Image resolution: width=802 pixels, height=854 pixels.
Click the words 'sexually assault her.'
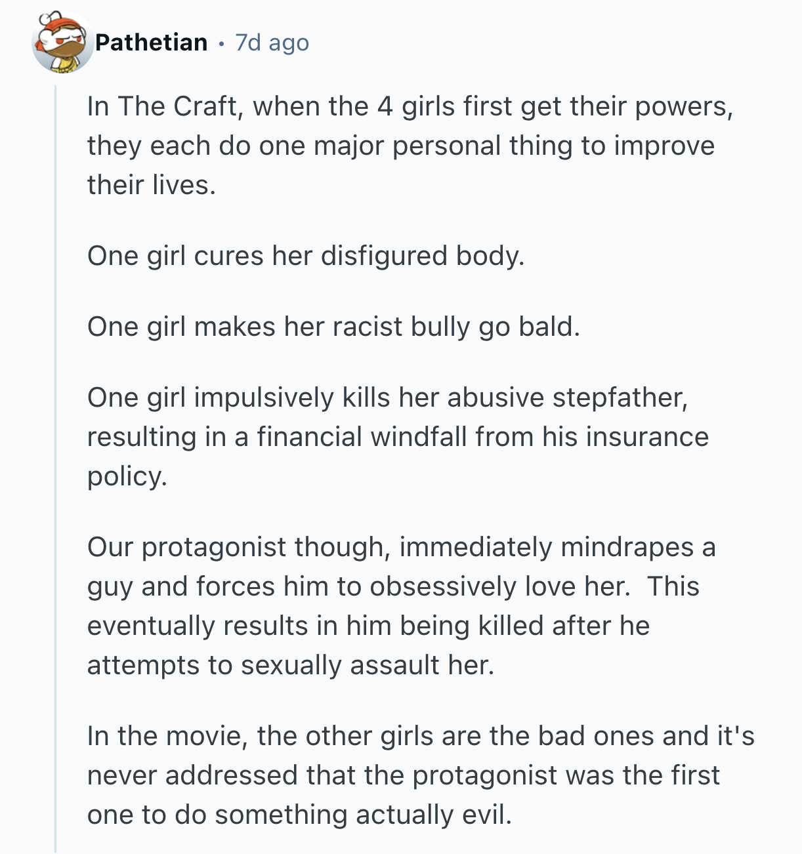pyautogui.click(x=367, y=665)
